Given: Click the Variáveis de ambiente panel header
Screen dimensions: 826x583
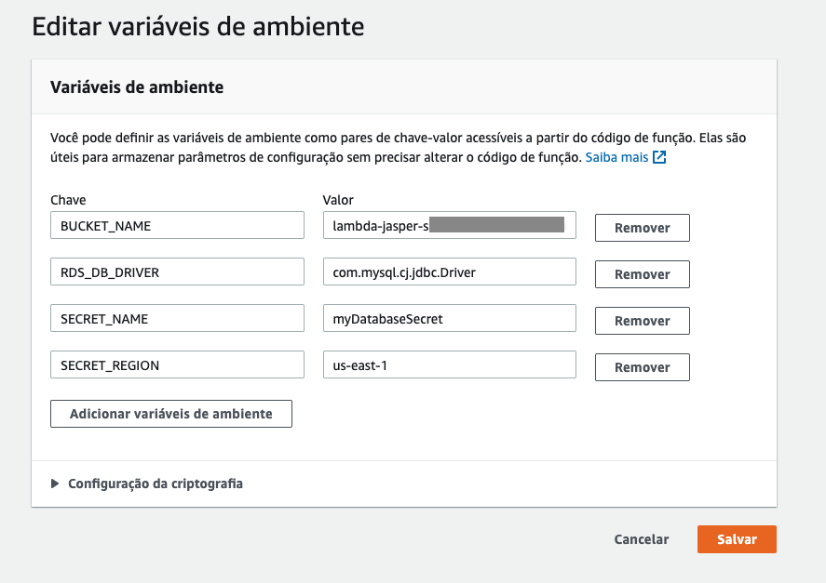Looking at the screenshot, I should [x=136, y=87].
